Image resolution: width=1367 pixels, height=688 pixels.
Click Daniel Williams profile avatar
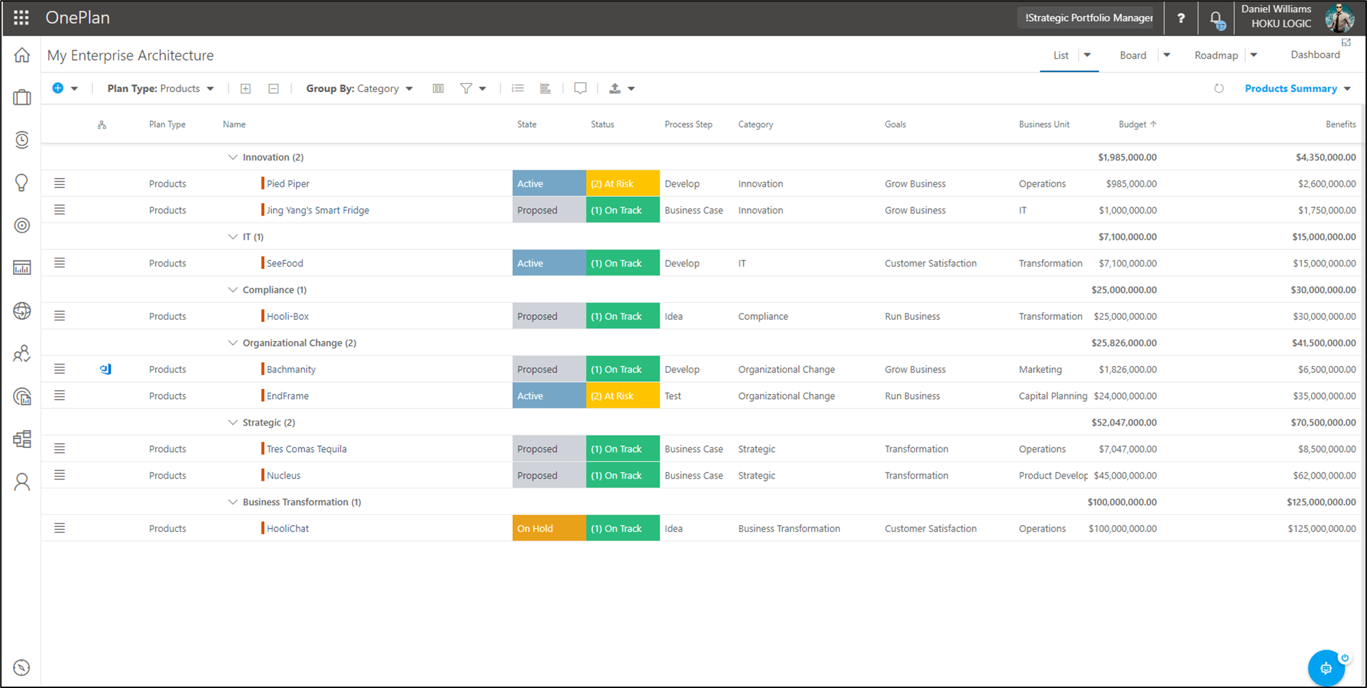(1339, 18)
